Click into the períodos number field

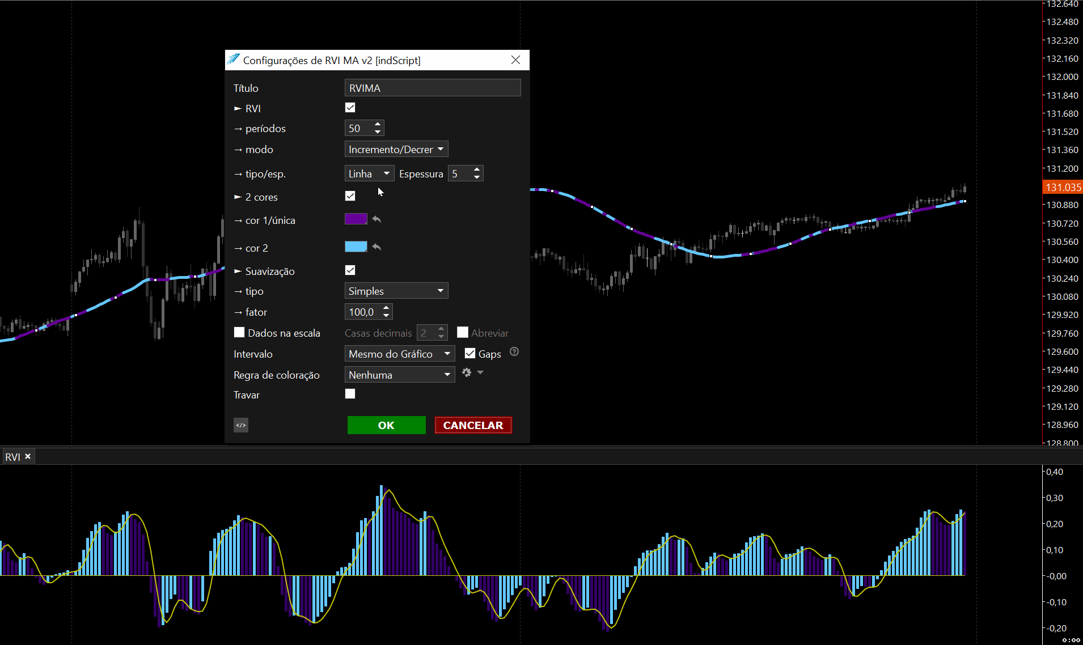(359, 128)
